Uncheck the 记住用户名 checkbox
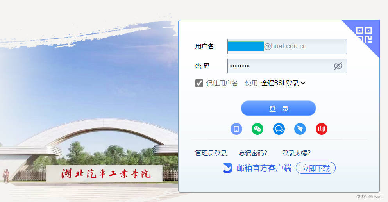The width and height of the screenshot is (388, 202). pyautogui.click(x=199, y=83)
